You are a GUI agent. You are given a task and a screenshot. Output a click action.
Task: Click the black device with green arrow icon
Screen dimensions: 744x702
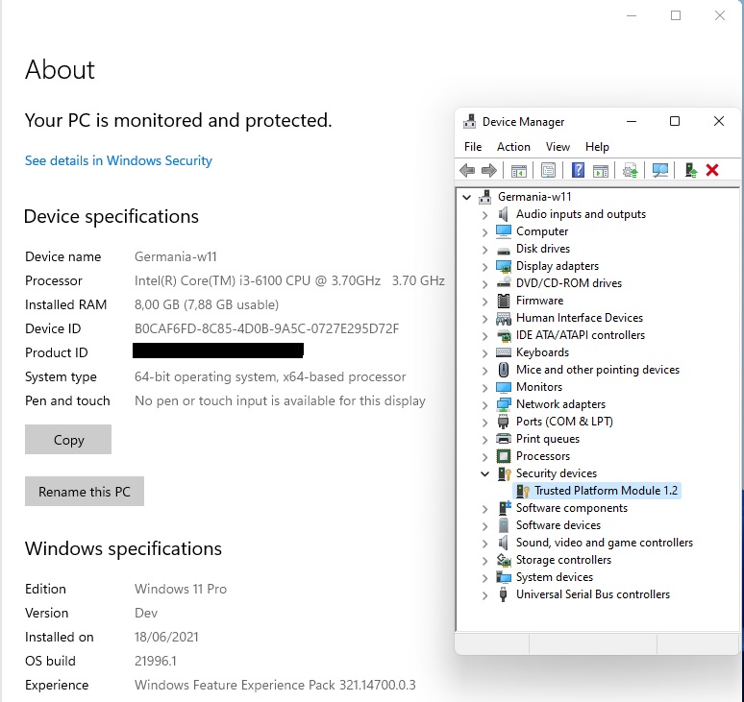(691, 170)
